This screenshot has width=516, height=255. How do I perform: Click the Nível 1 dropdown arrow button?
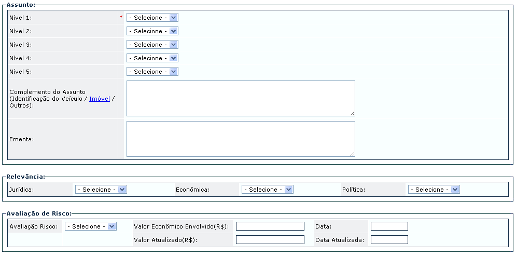(x=173, y=18)
